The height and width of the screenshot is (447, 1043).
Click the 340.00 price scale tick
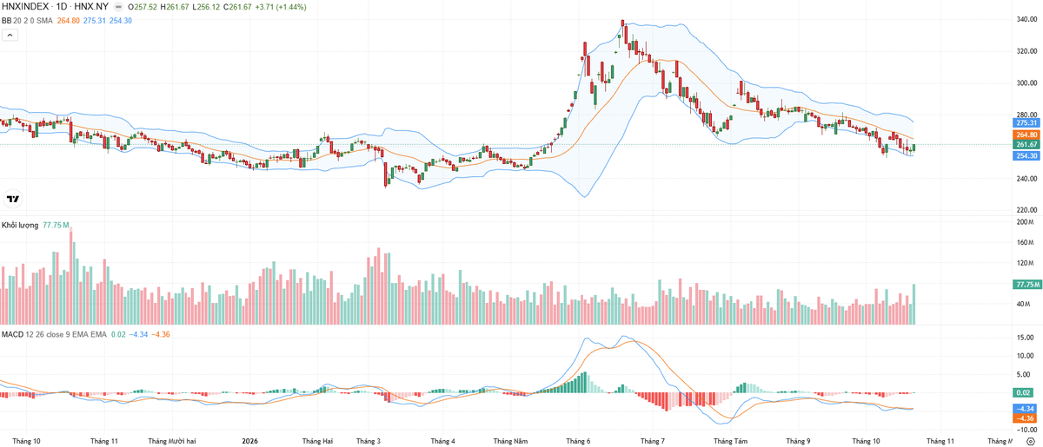[1027, 20]
